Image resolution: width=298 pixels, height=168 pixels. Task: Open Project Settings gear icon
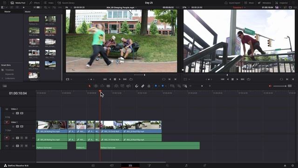293,166
